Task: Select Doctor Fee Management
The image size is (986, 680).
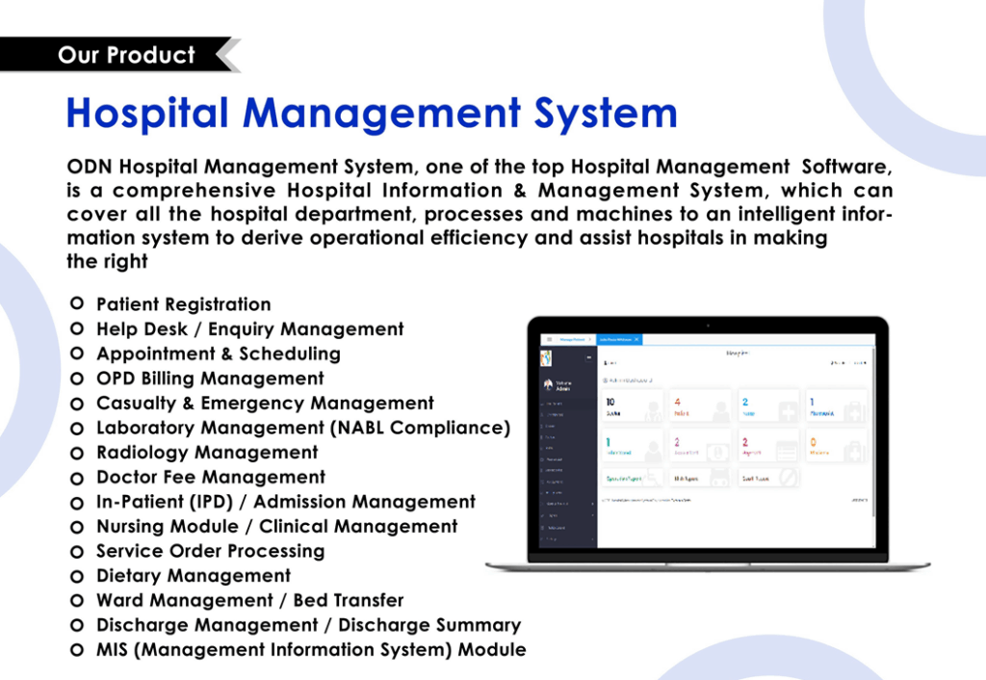Action: click(x=211, y=477)
